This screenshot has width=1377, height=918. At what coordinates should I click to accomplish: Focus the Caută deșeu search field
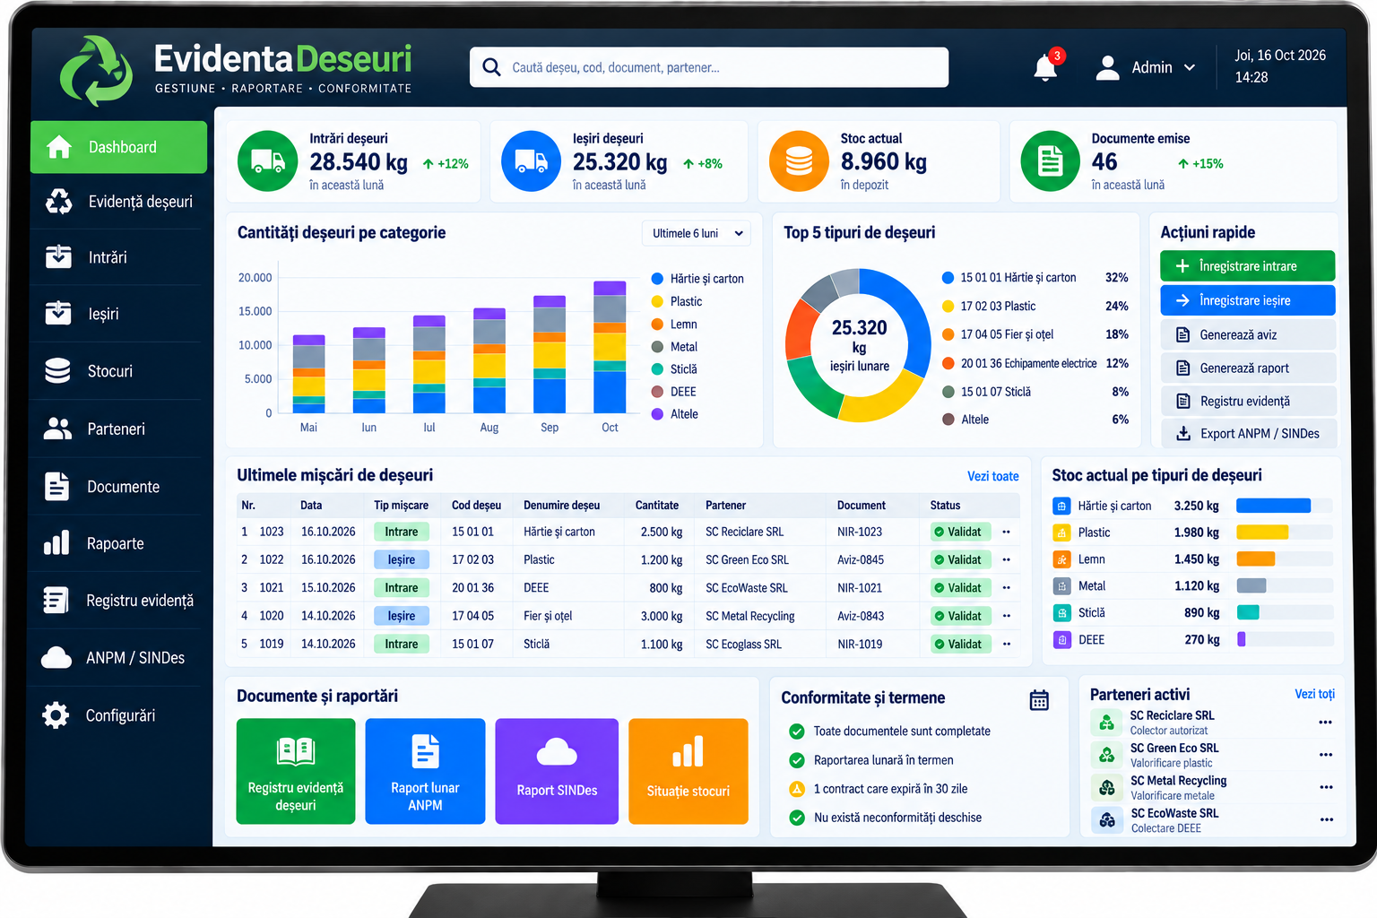[x=709, y=67]
